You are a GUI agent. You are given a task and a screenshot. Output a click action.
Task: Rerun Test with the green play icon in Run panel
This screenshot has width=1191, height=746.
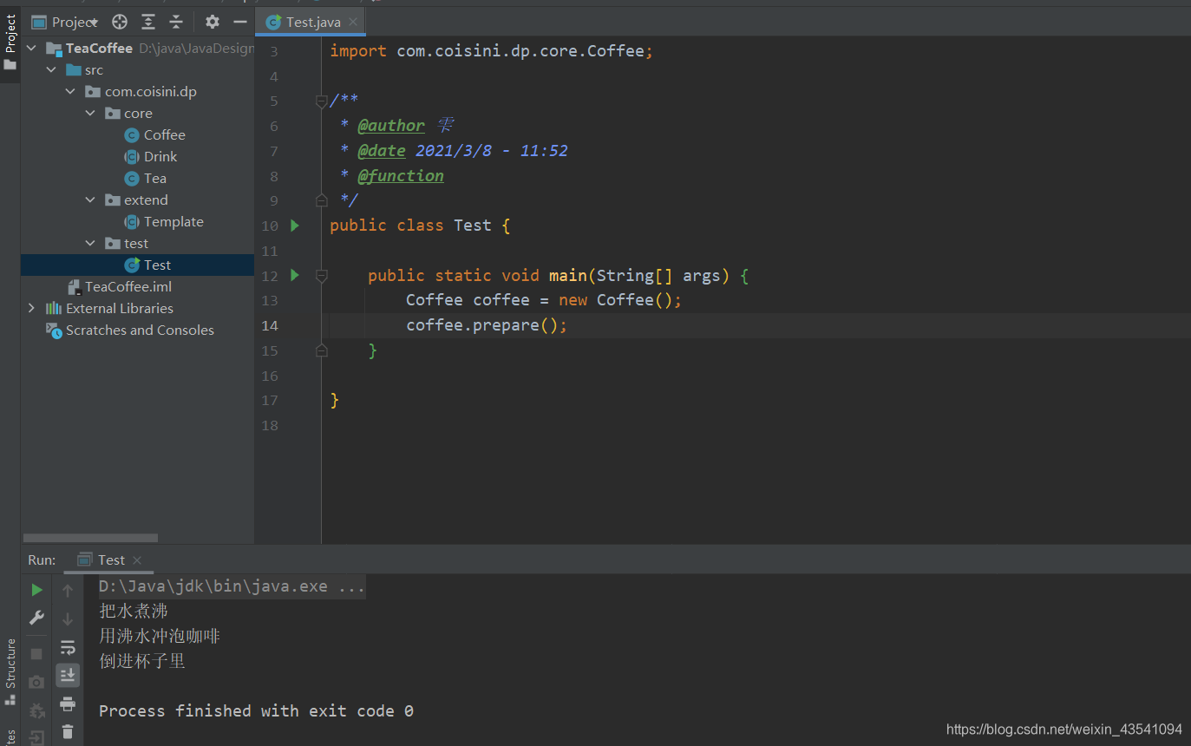pyautogui.click(x=36, y=590)
